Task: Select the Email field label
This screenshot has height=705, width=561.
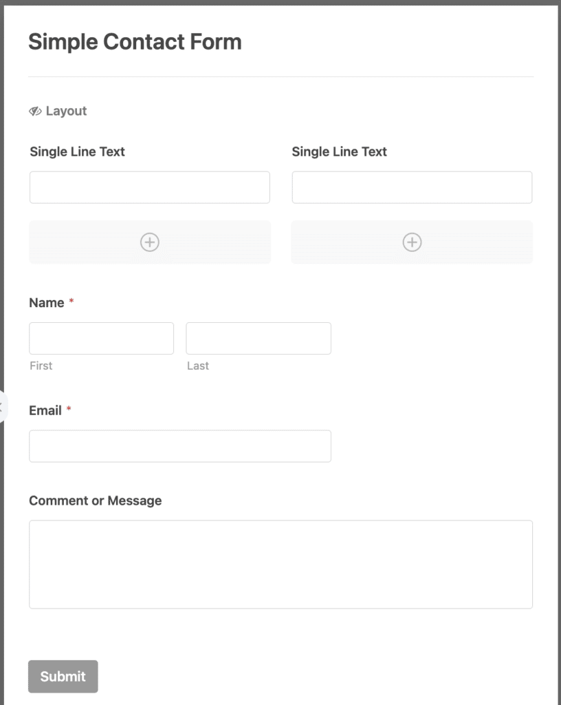Action: tap(46, 410)
